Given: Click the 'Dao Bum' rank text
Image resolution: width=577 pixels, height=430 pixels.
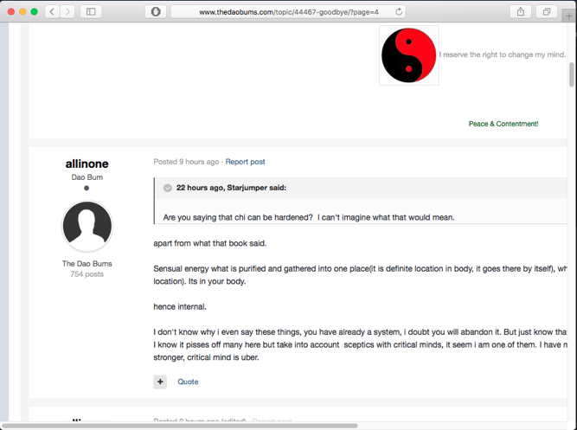Looking at the screenshot, I should pos(87,177).
